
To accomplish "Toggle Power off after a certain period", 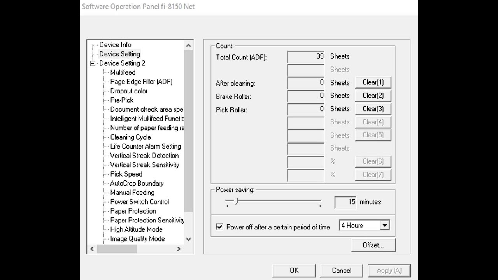I will pos(219,227).
